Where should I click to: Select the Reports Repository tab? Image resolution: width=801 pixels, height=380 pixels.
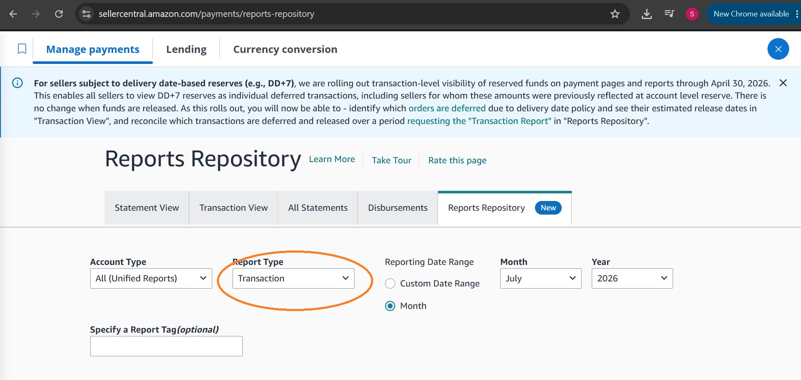[504, 208]
